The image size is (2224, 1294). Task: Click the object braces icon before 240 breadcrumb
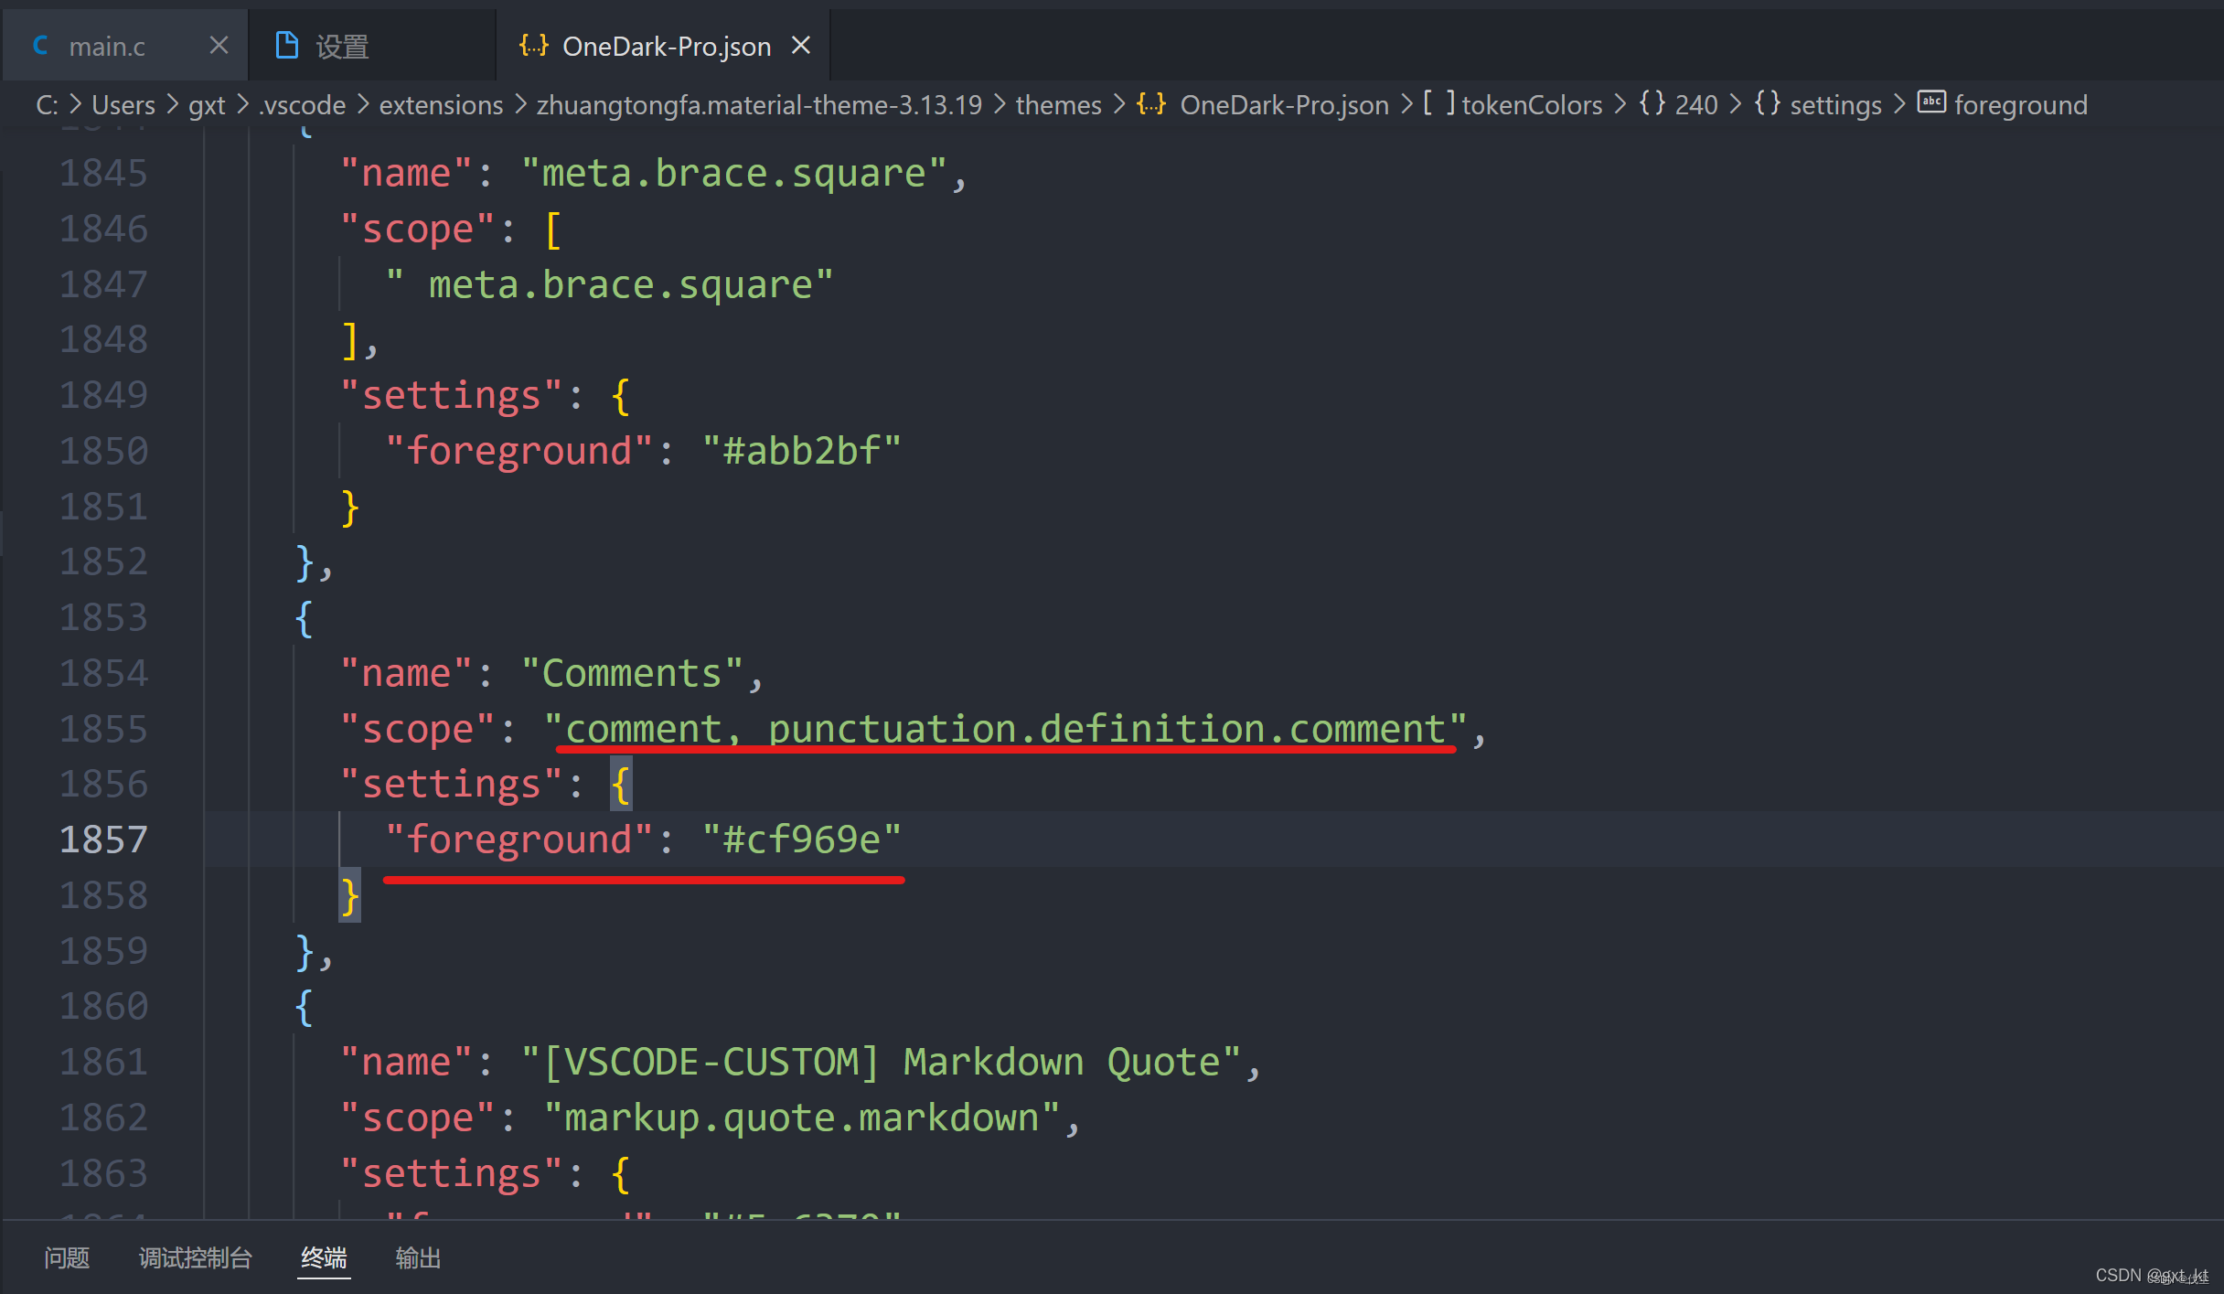click(1652, 103)
